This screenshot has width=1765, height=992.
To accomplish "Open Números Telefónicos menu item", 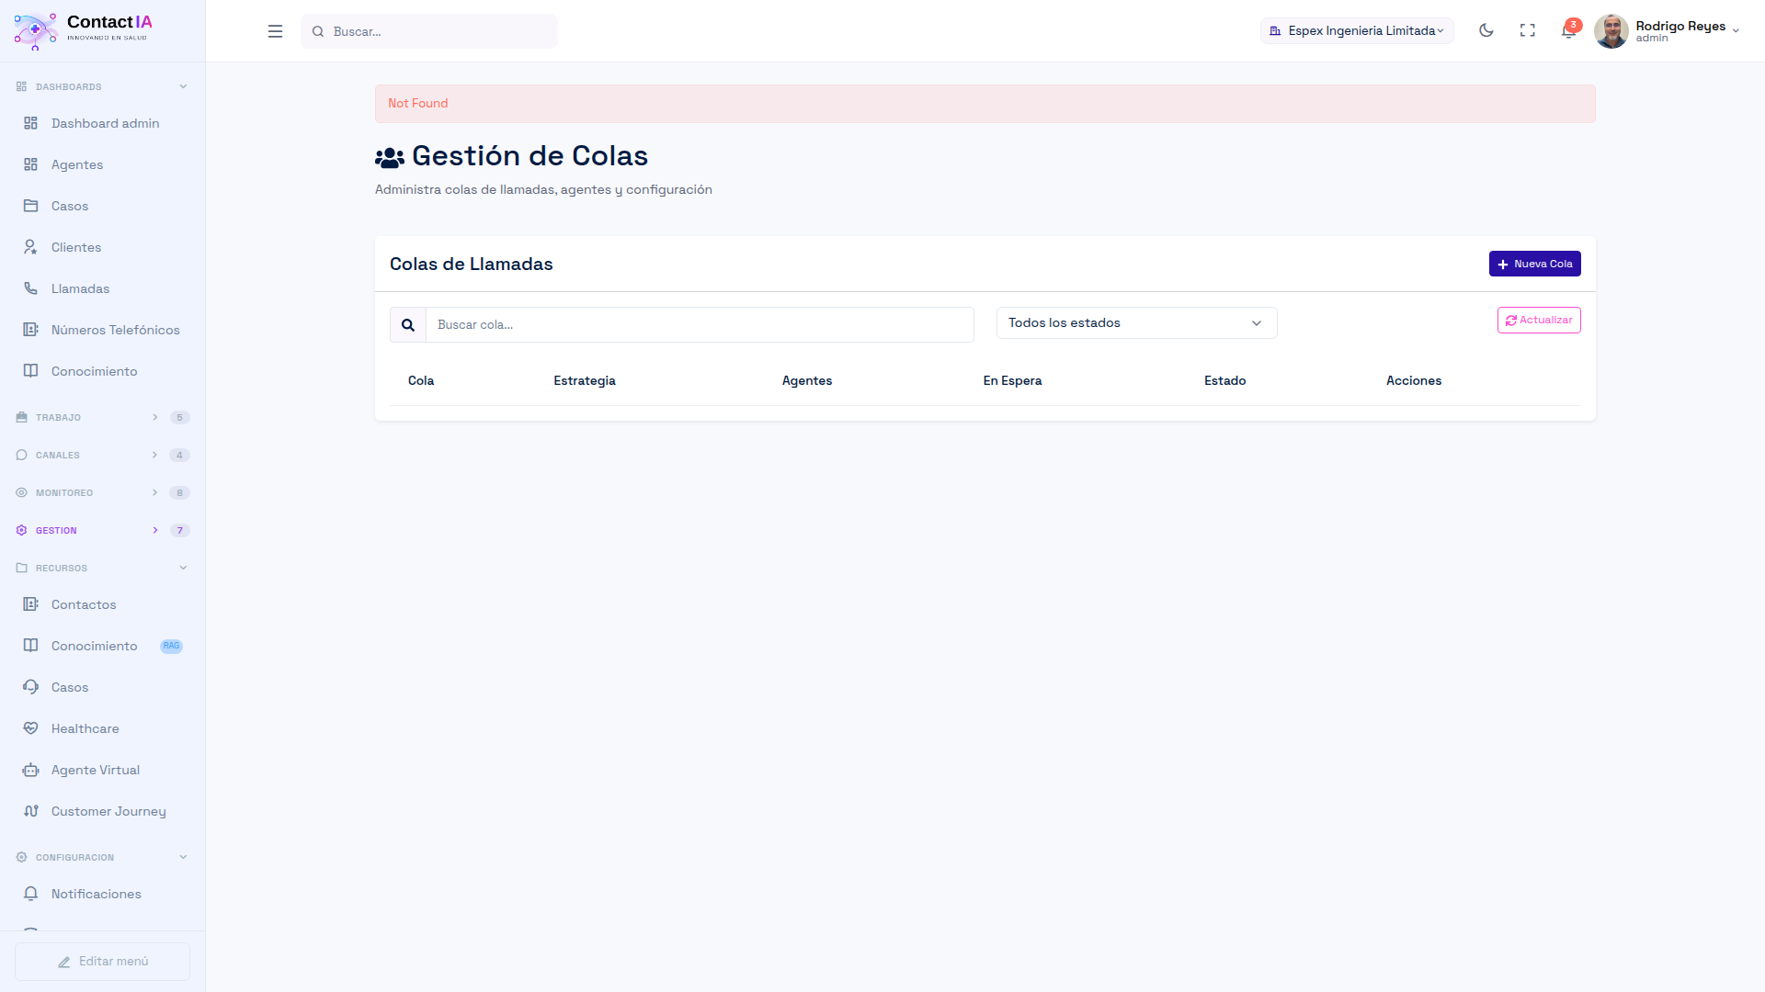I will pyautogui.click(x=115, y=330).
